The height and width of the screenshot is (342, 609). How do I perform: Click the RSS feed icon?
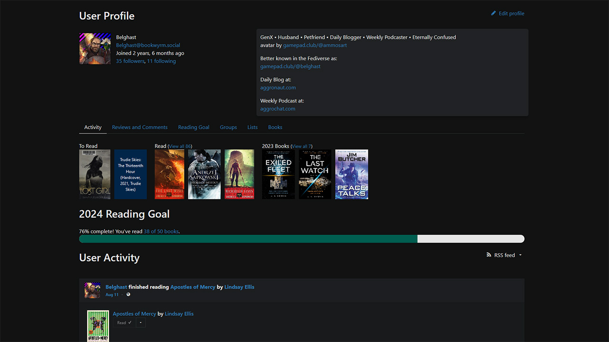point(489,255)
